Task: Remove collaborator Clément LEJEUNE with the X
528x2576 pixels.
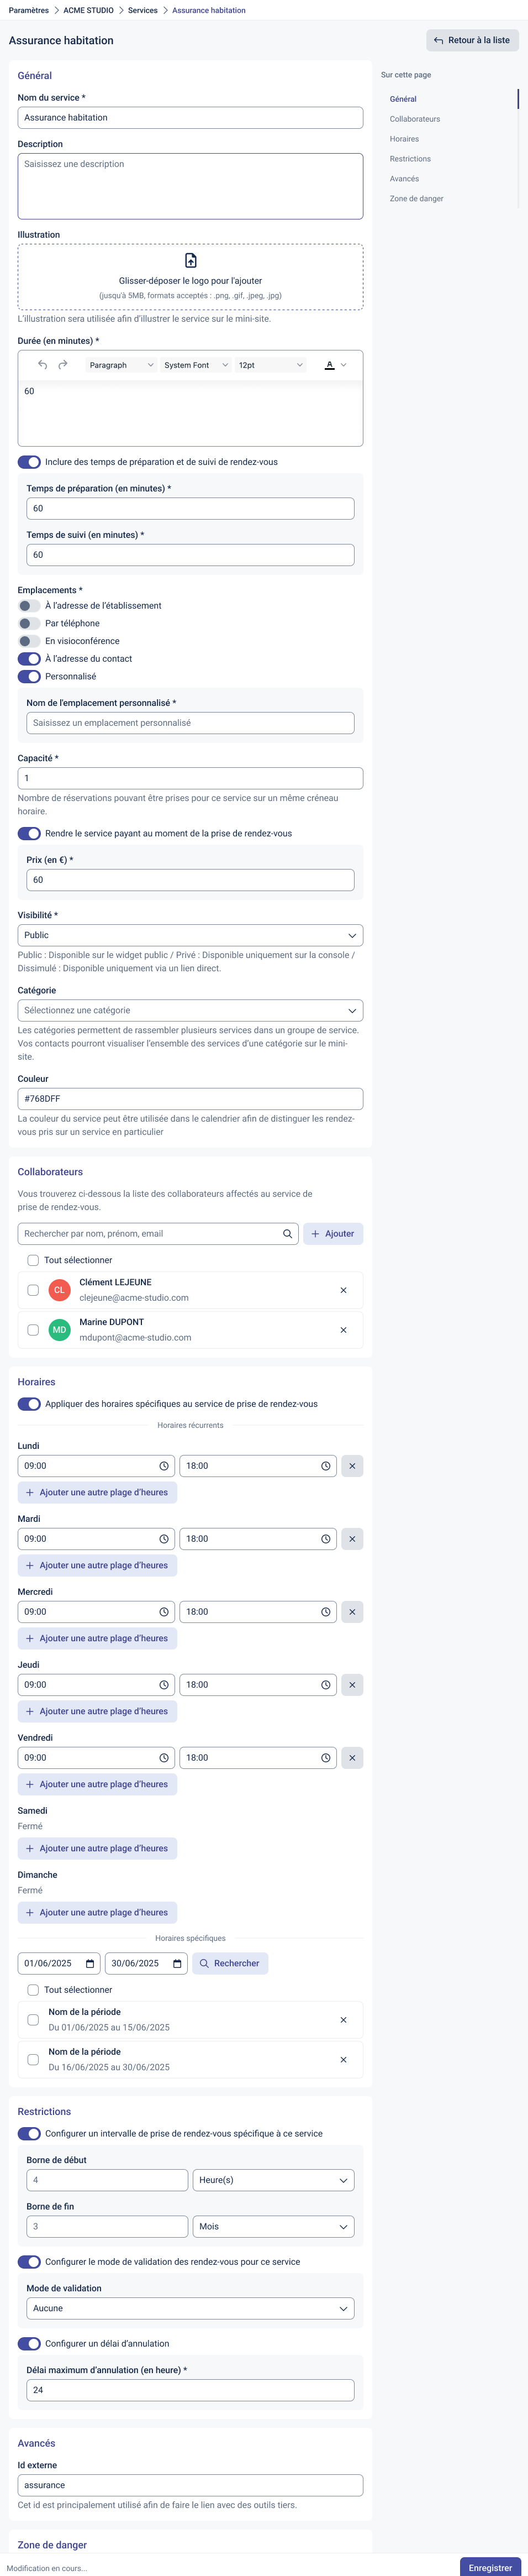Action: [x=343, y=1290]
